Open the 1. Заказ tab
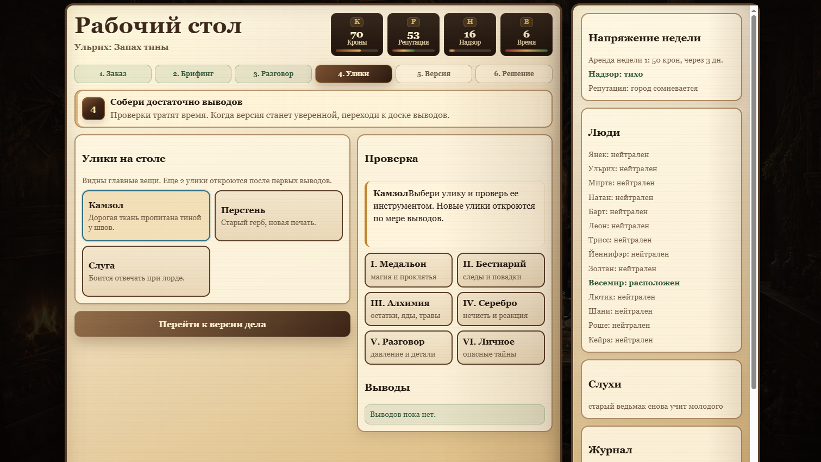Image resolution: width=821 pixels, height=462 pixels. pyautogui.click(x=113, y=74)
